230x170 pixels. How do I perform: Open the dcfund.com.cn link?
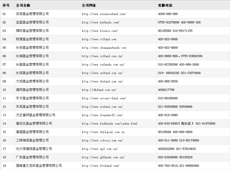102,82
